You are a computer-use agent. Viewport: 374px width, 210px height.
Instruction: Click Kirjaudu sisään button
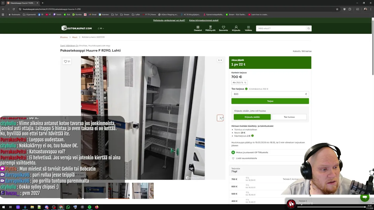click(x=252, y=117)
